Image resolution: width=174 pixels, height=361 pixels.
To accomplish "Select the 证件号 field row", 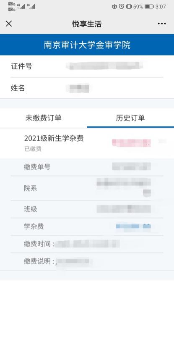I will click(87, 66).
